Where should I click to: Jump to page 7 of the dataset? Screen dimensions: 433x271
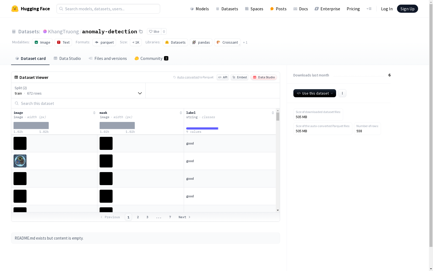point(170,217)
